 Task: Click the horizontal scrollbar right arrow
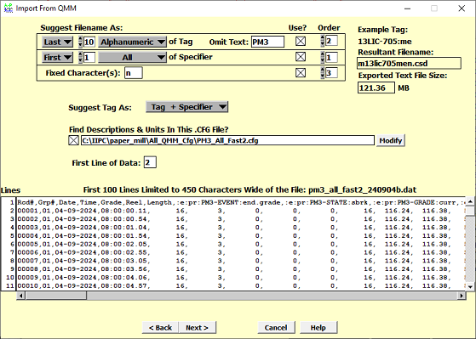(462, 296)
